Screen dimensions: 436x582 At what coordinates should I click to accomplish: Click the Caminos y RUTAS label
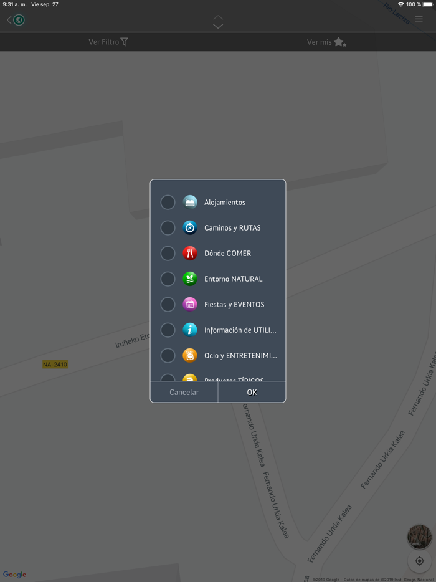coord(233,228)
